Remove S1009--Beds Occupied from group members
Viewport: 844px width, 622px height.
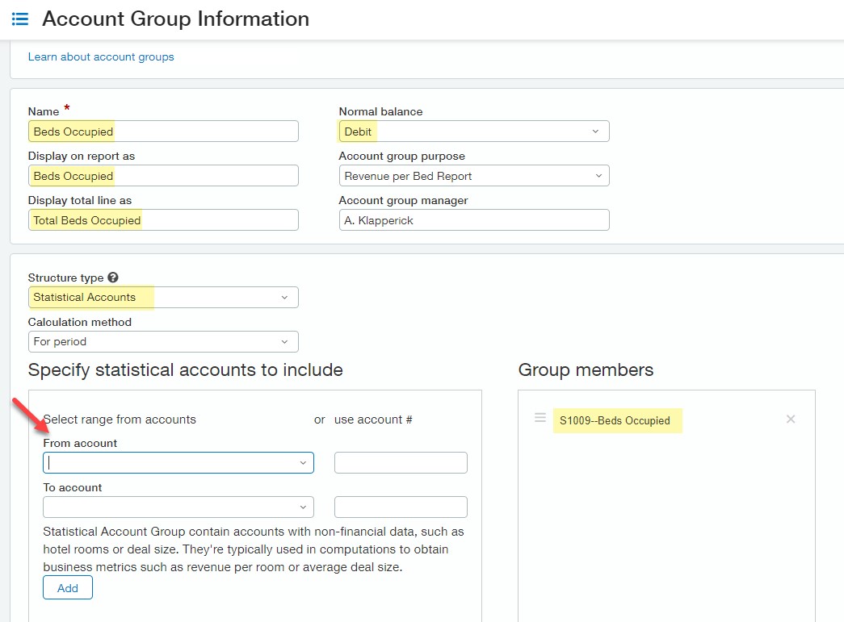coord(791,419)
